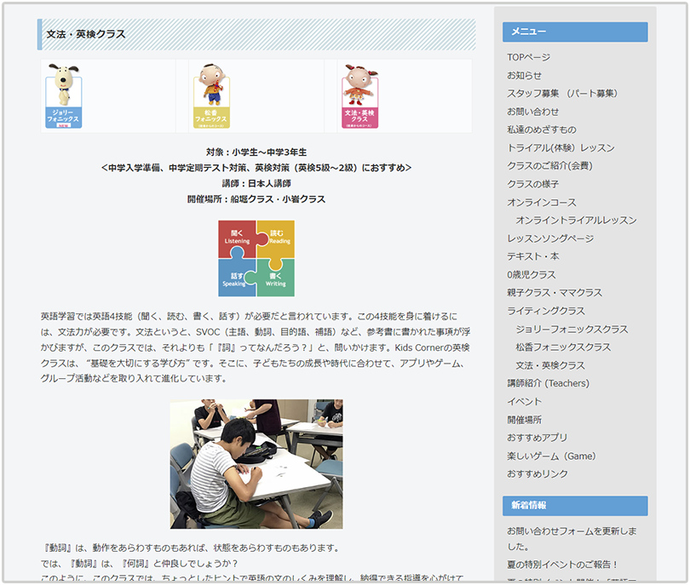Open the TOPページ menu link

[528, 57]
